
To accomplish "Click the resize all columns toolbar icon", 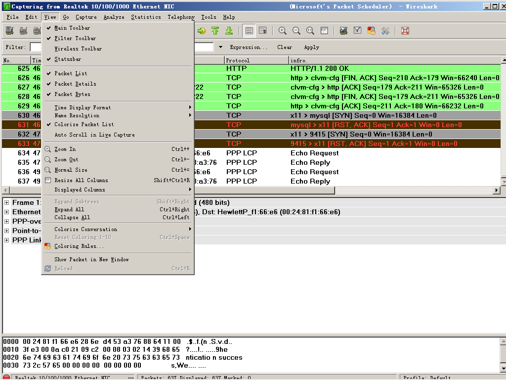I will coord(324,31).
